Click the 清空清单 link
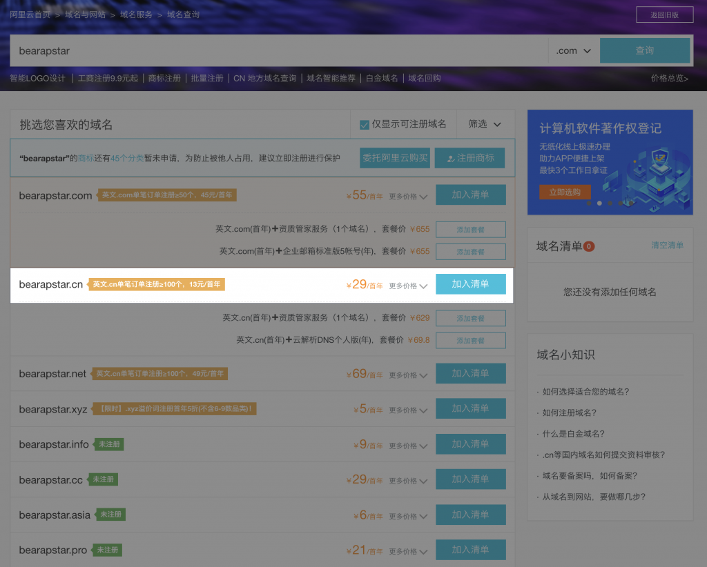Screen dimensions: 707x567 tap(667, 246)
